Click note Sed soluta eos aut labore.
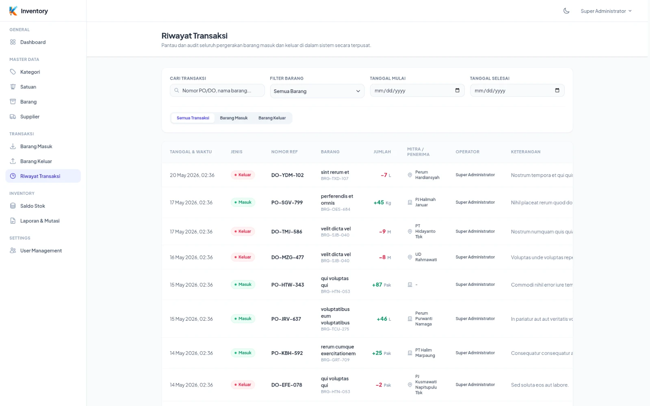 tap(539, 385)
